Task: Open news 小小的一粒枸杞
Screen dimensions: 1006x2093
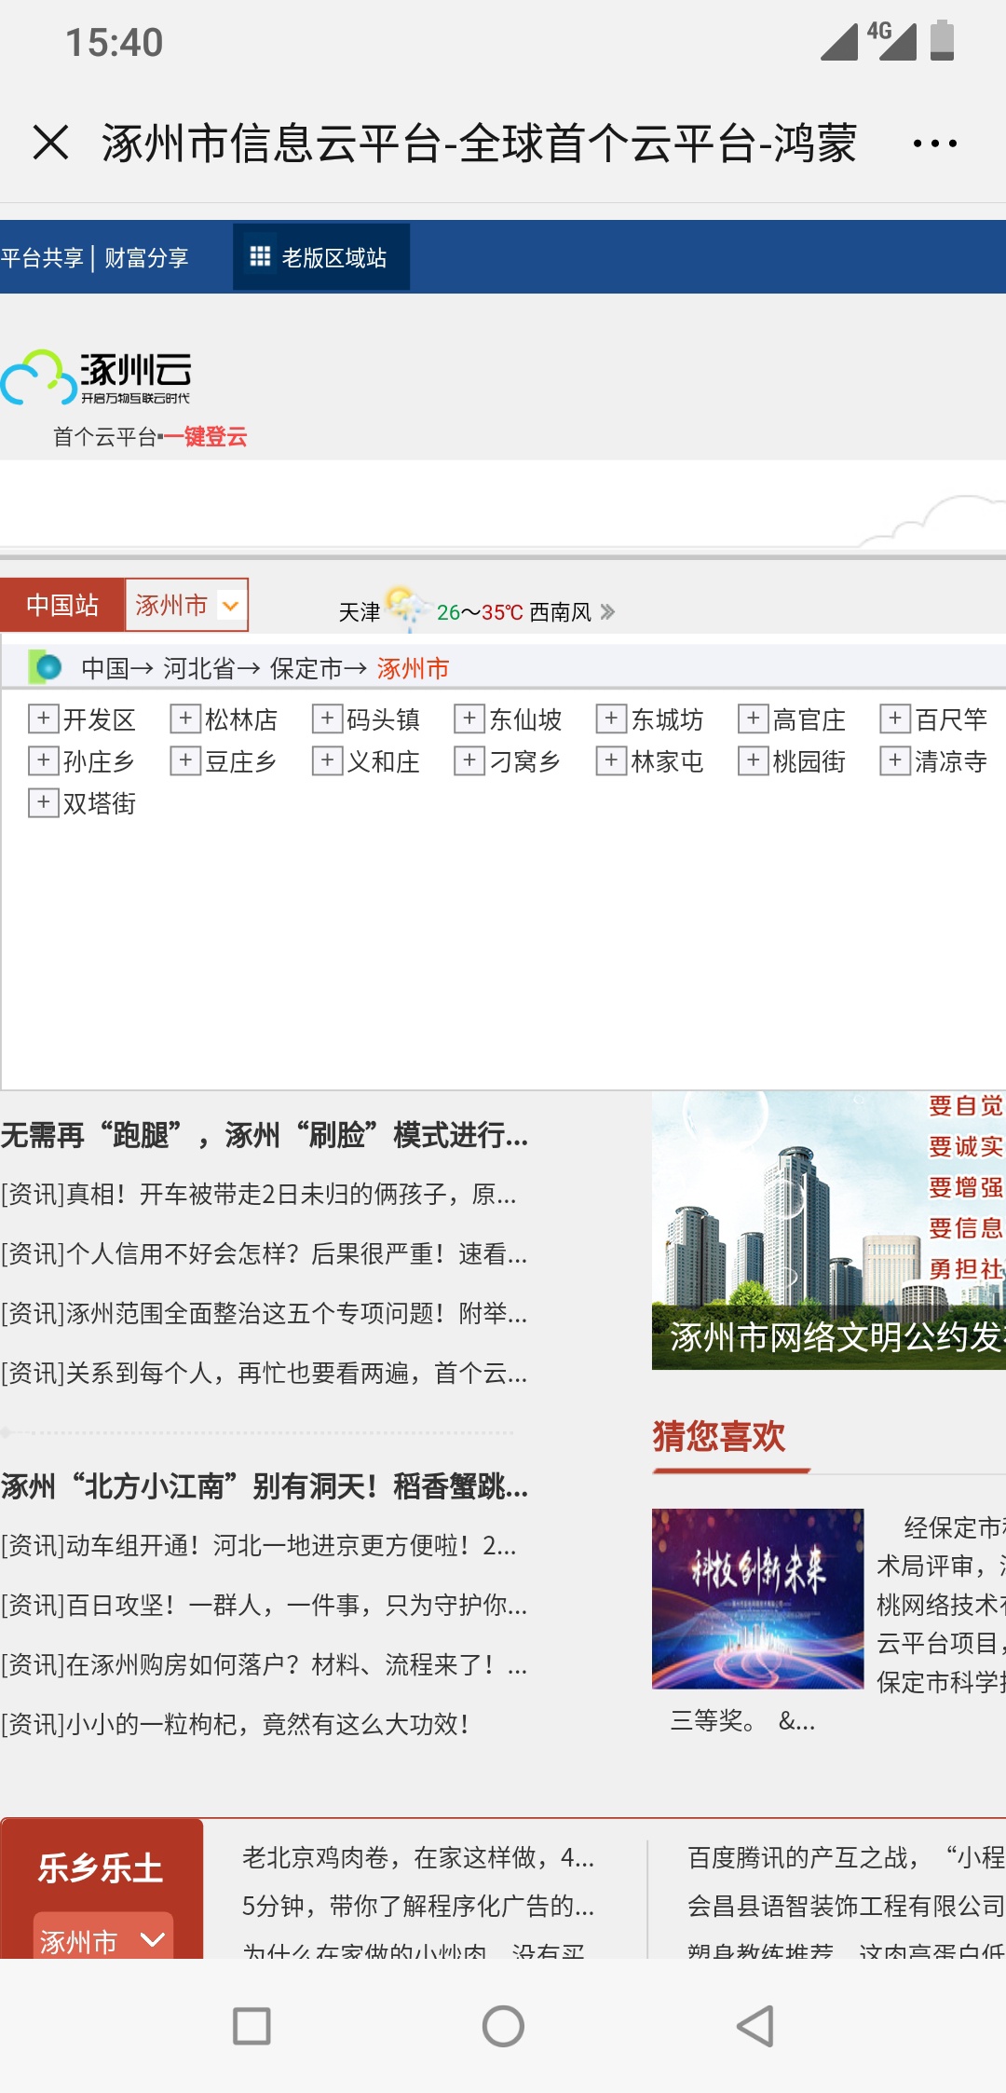Action: tap(235, 1725)
